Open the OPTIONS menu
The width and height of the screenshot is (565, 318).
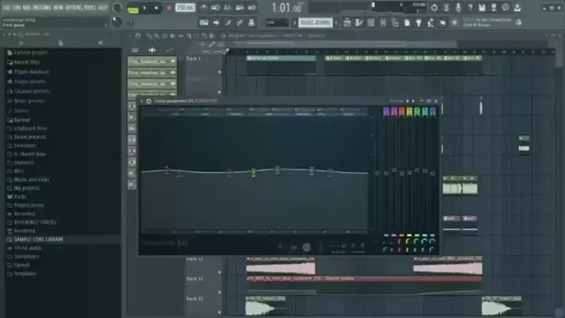(x=75, y=6)
